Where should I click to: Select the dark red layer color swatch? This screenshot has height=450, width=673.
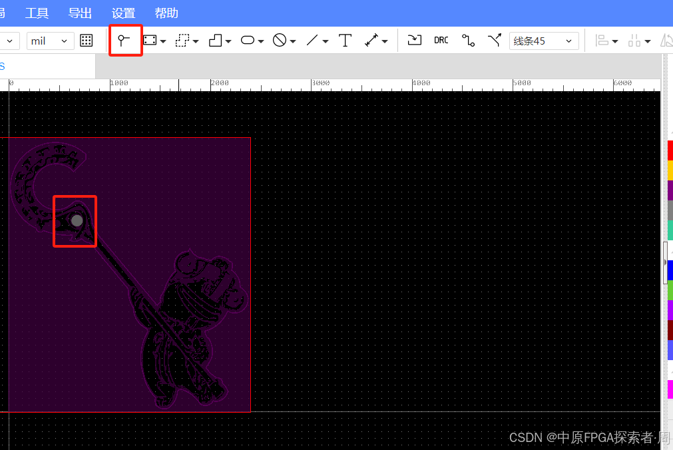670,330
